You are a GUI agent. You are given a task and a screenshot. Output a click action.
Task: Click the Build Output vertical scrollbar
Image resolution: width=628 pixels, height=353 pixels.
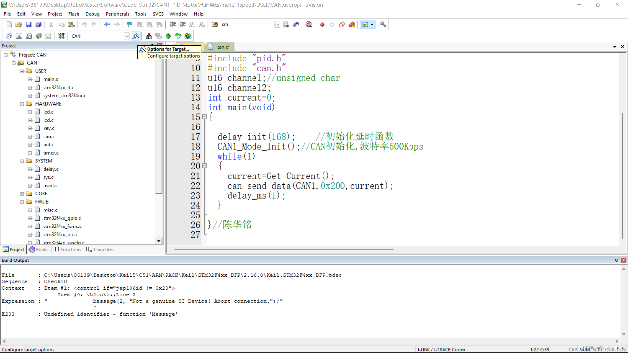tap(624, 301)
